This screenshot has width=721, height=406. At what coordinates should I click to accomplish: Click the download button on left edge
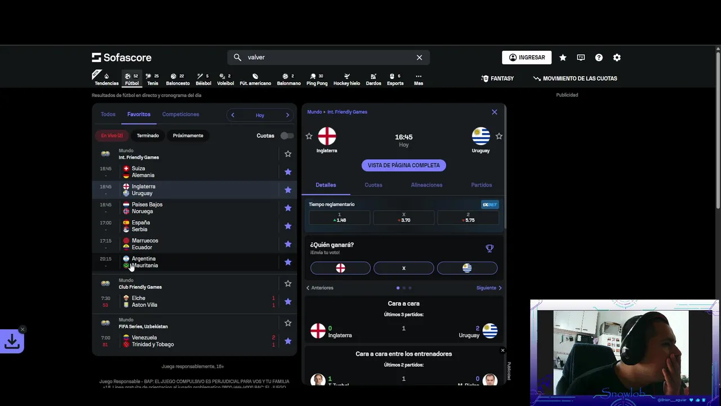[x=12, y=341]
